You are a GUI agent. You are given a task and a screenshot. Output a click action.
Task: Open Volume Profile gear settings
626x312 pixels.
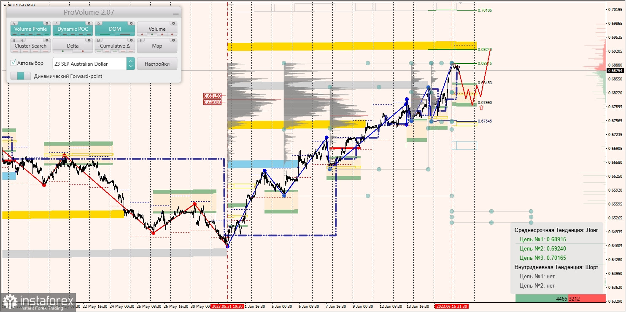click(47, 23)
